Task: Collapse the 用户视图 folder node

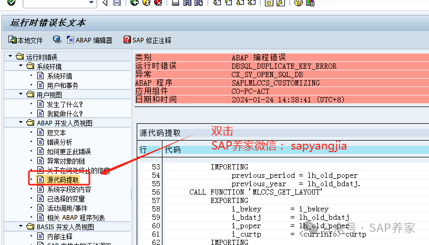Action: (21, 94)
